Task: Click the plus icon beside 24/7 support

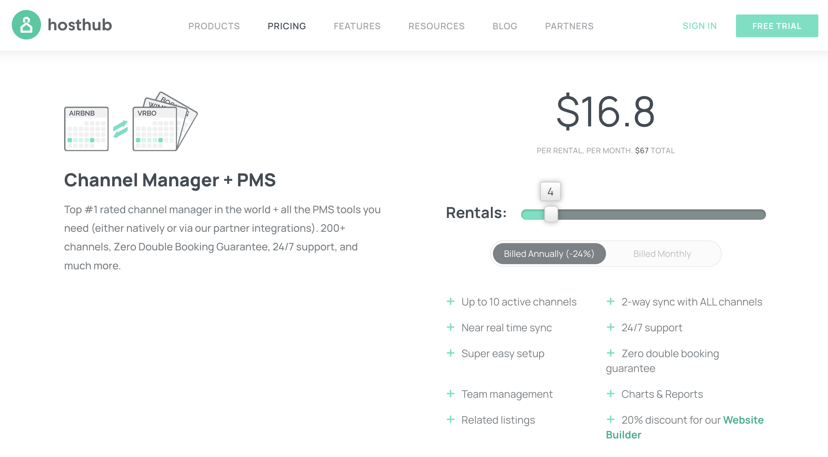Action: (x=611, y=327)
